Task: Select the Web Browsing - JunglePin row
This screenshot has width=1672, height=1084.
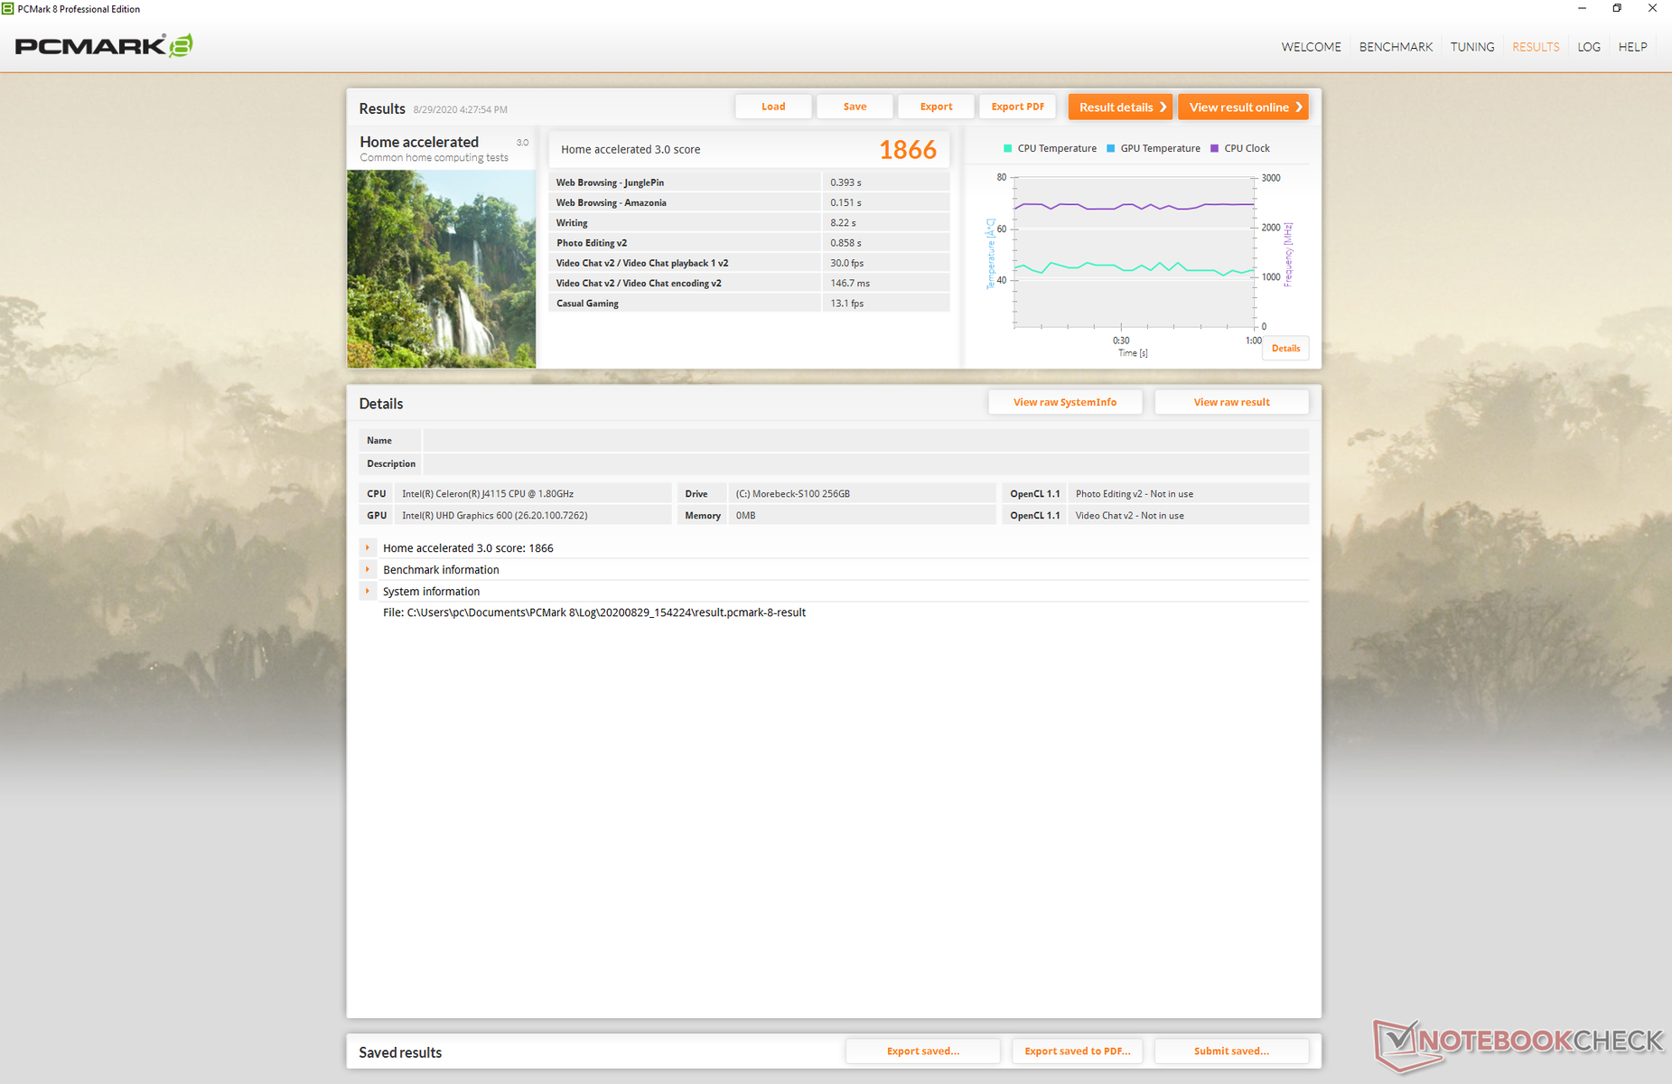Action: tap(749, 182)
